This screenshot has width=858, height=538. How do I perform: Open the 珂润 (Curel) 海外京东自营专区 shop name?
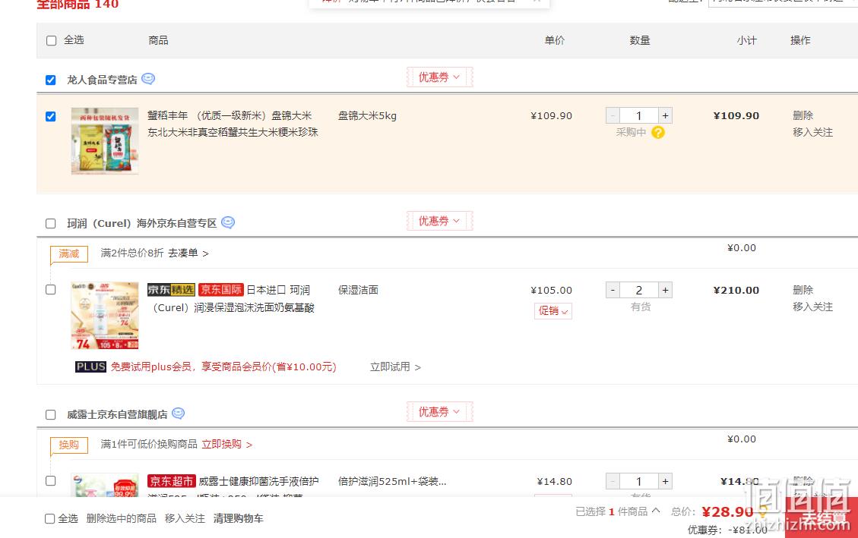pos(141,223)
